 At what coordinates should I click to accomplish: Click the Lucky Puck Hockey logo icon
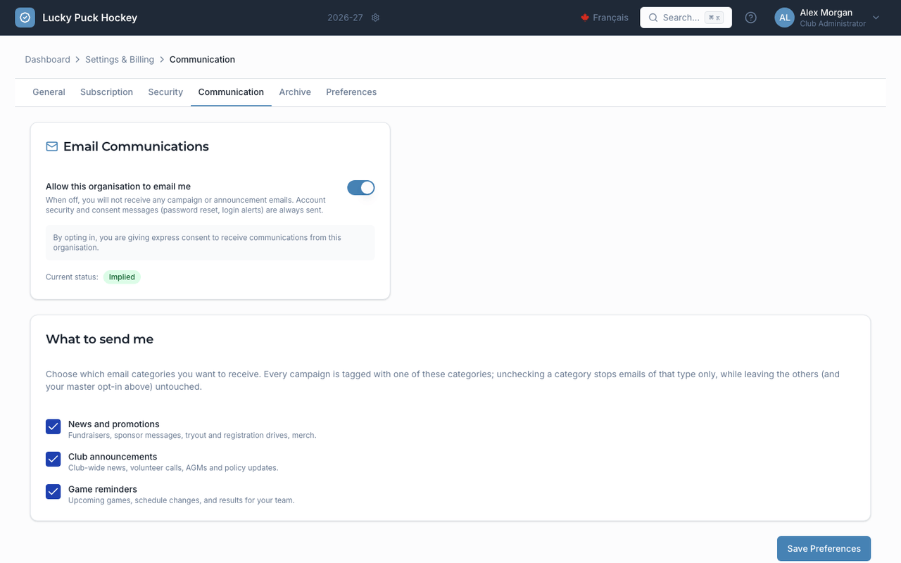click(25, 18)
